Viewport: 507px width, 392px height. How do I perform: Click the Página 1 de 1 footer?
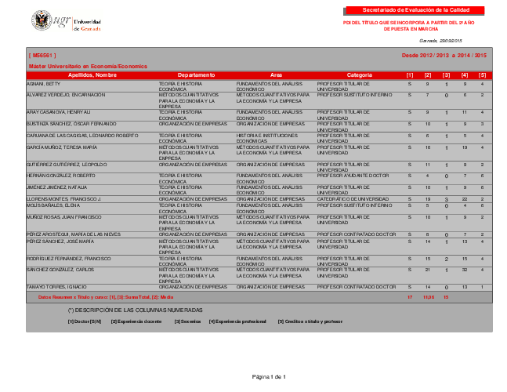[x=269, y=377]
